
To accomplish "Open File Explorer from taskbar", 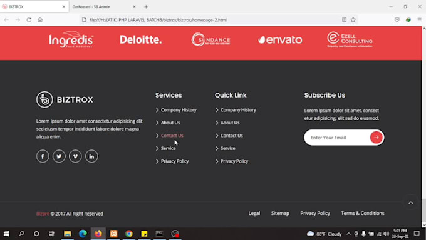I will coord(68,234).
